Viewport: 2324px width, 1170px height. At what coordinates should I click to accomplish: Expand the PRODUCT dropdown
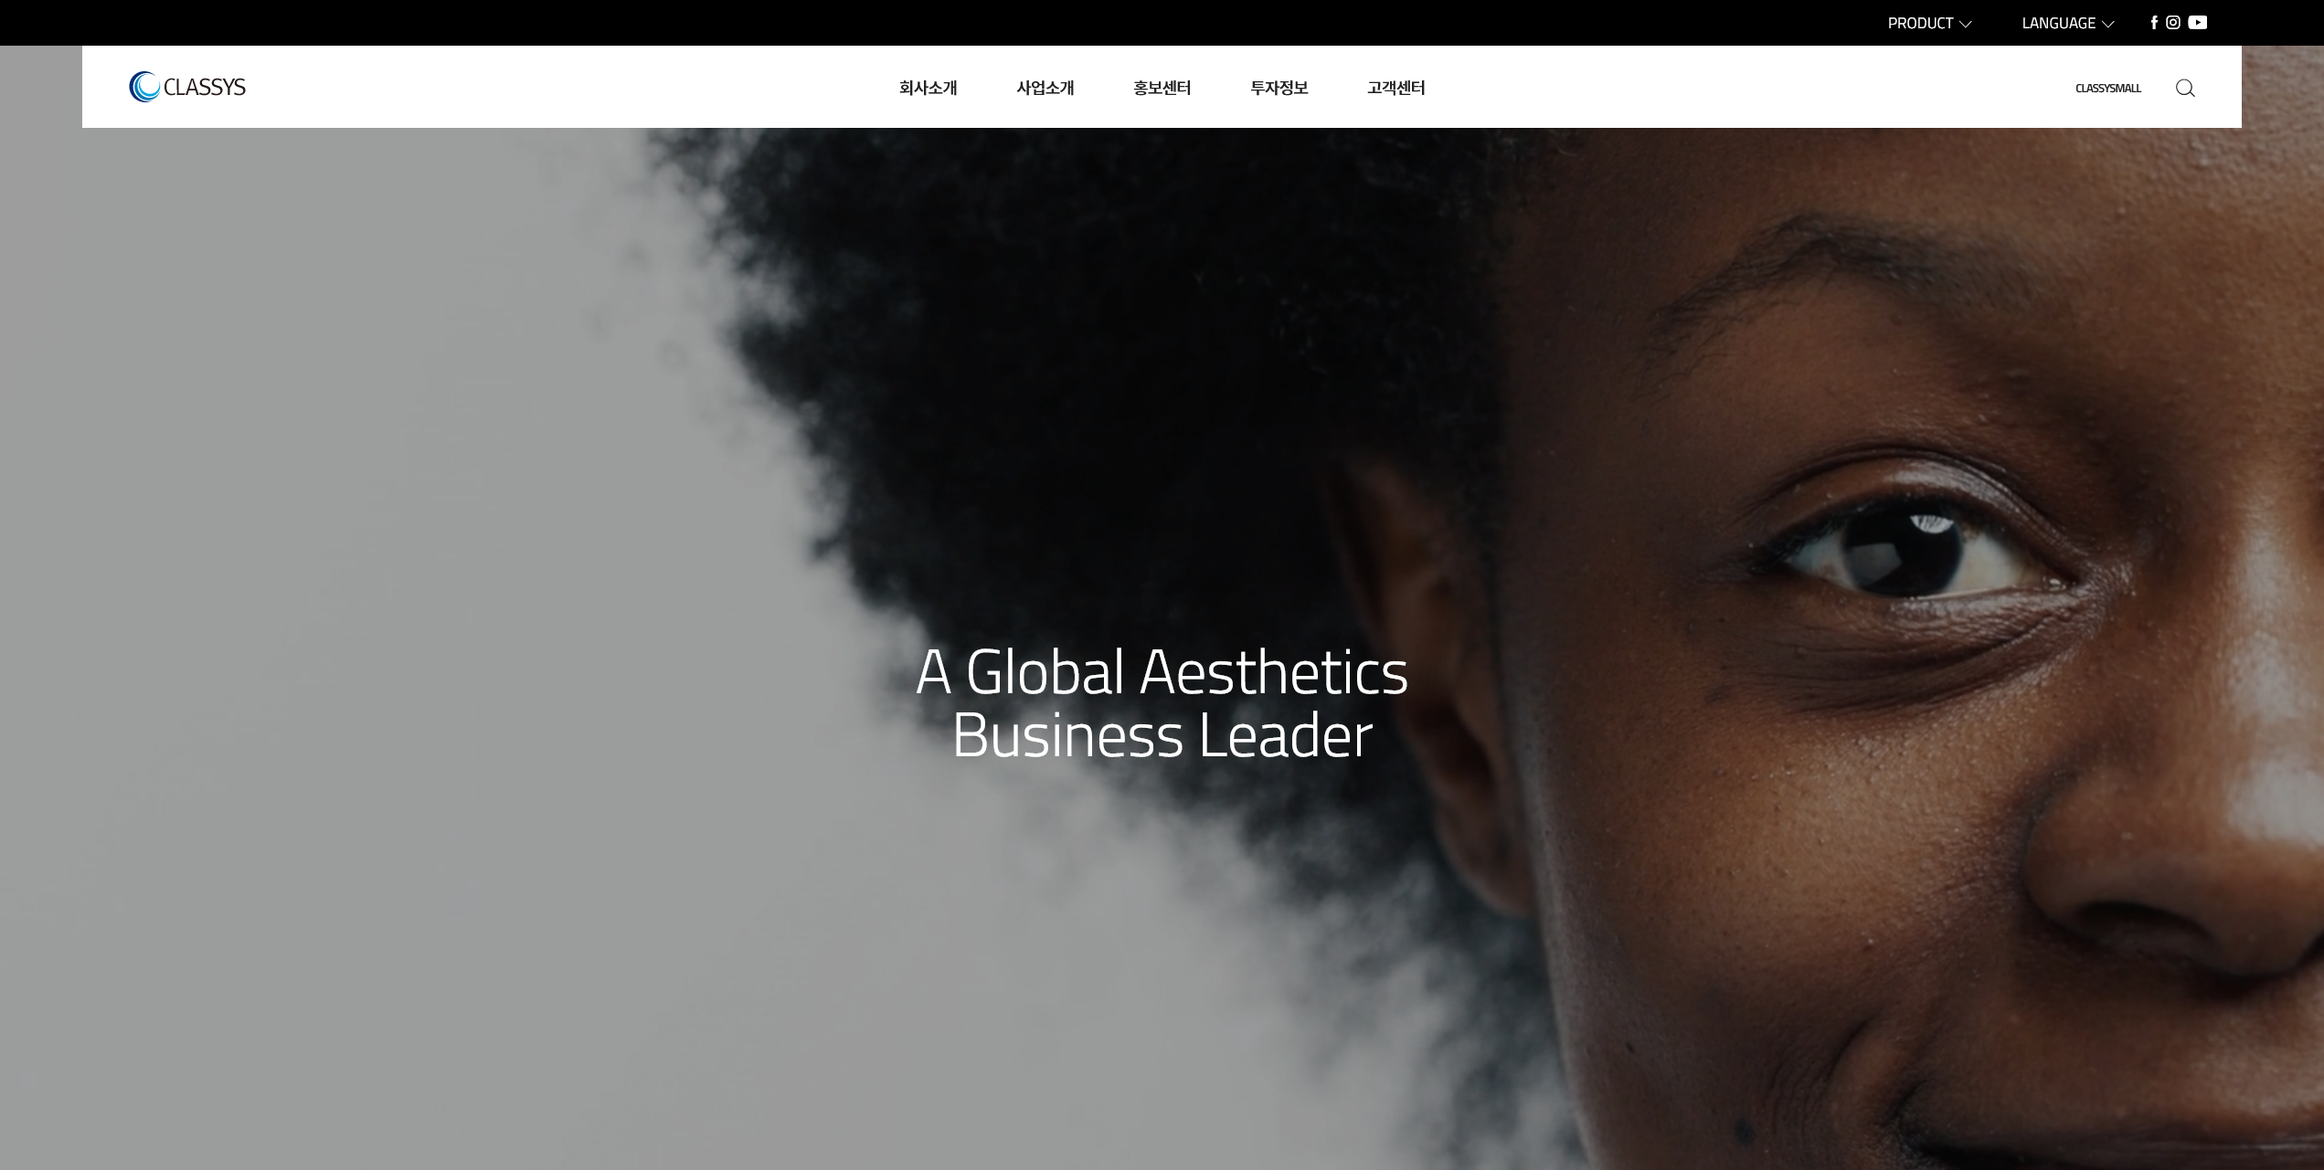point(1929,23)
